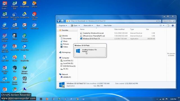Select the Outlook 2020 desktop icon

[x=5, y=80]
